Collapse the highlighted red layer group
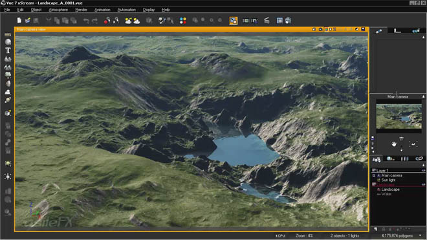 tap(374, 185)
